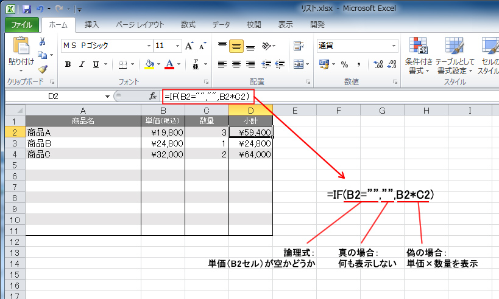Switch to the Formulas (数式) tab
The height and width of the screenshot is (299, 499).
coord(188,25)
